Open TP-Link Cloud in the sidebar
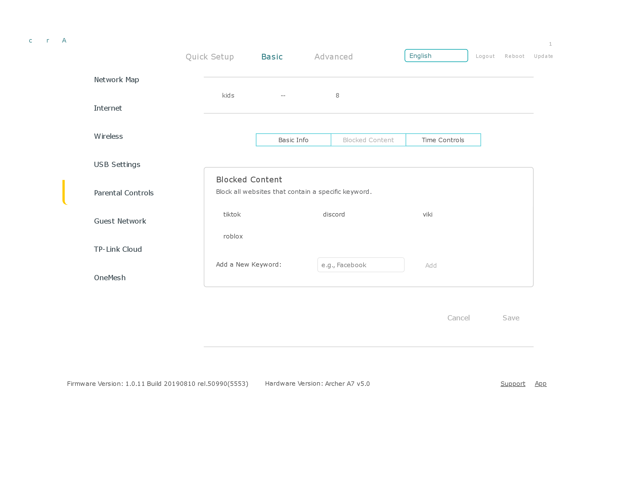 click(117, 249)
